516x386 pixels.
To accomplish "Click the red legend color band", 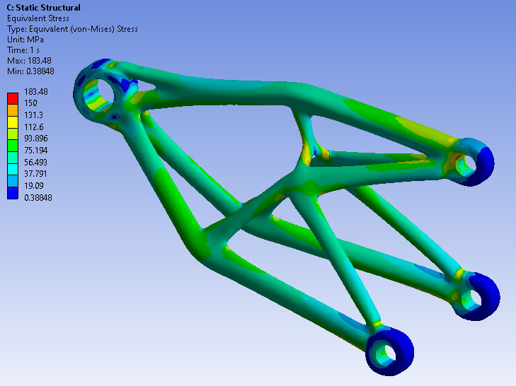I will point(13,98).
